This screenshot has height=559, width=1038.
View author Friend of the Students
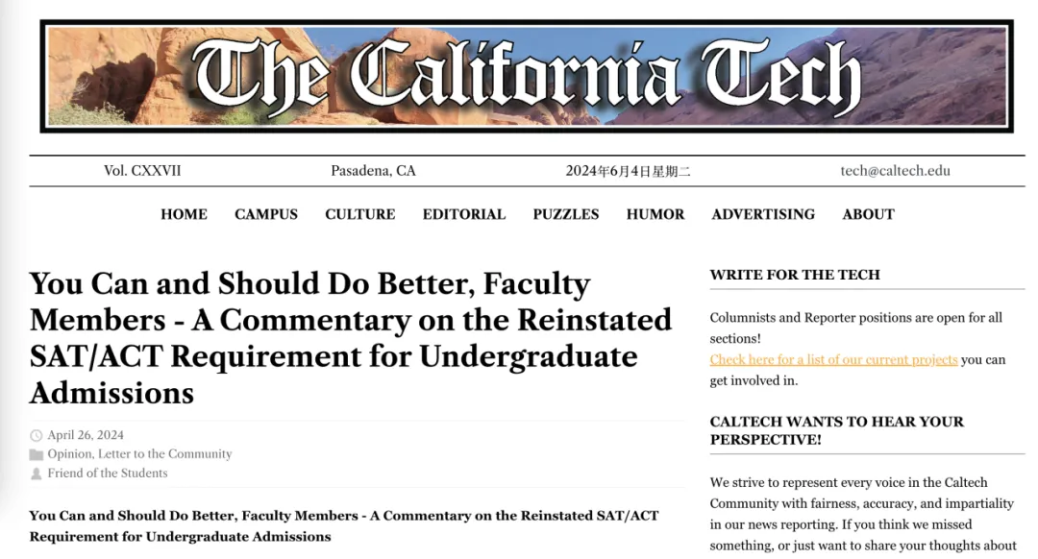pyautogui.click(x=108, y=473)
